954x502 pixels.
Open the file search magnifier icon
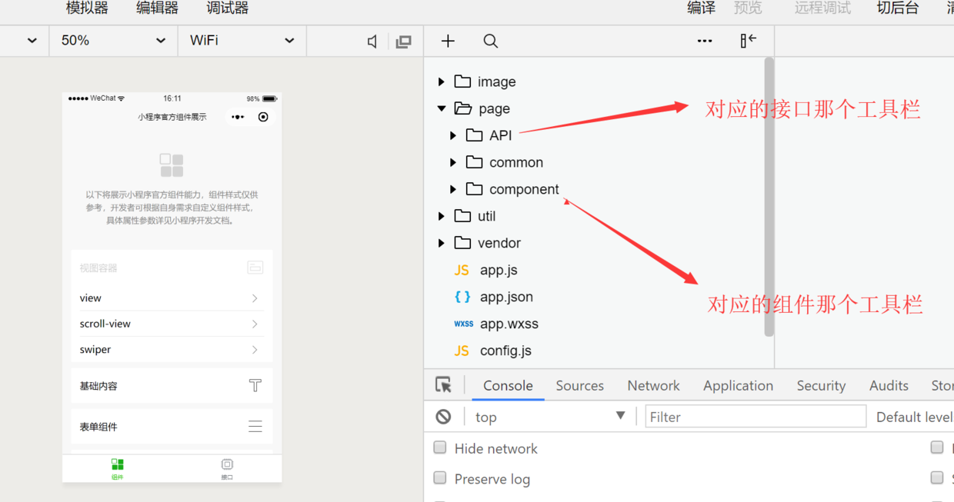pyautogui.click(x=490, y=42)
